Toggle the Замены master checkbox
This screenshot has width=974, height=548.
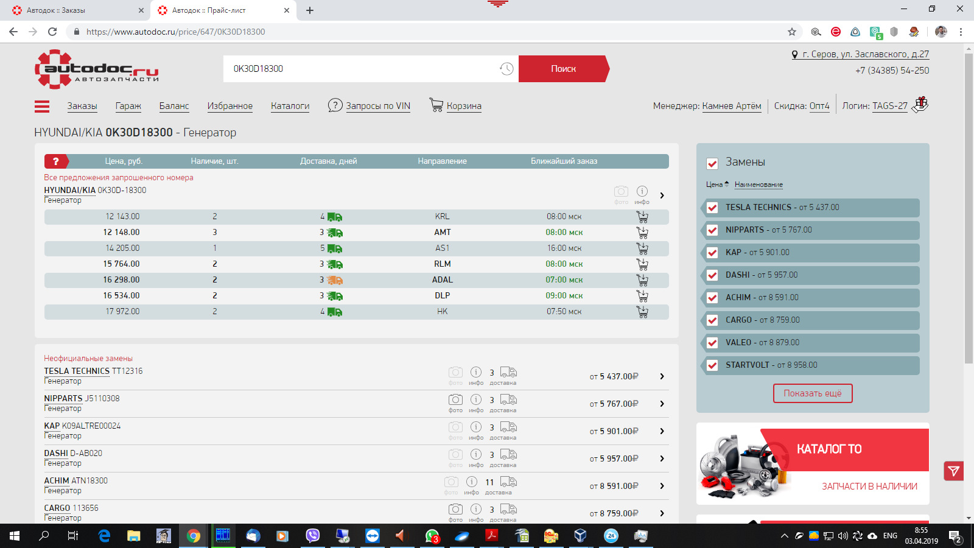point(712,164)
